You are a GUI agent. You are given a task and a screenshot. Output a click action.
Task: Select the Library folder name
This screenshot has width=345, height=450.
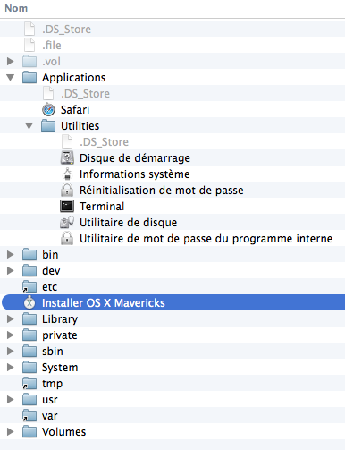pos(60,319)
